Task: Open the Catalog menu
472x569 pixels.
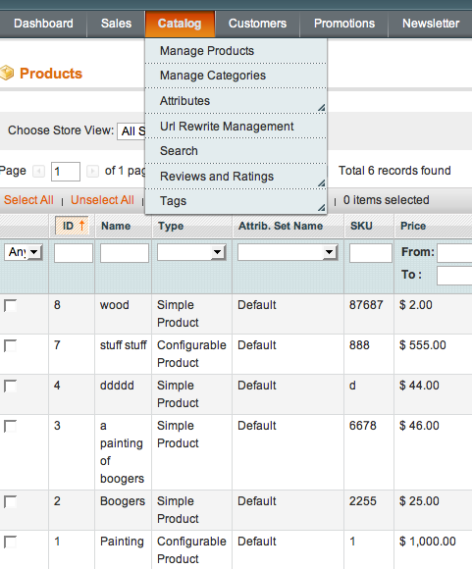Action: [x=180, y=24]
